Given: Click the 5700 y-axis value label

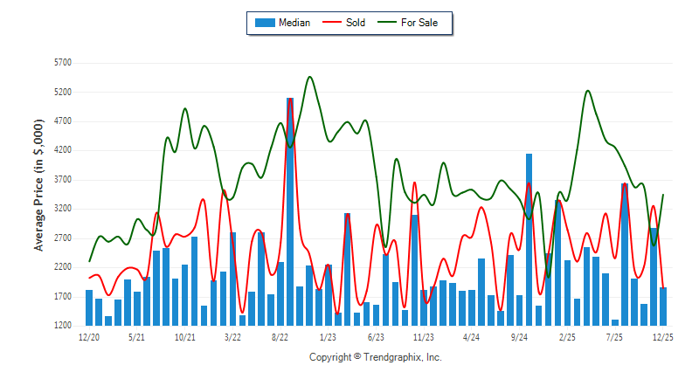Looking at the screenshot, I should [62, 63].
